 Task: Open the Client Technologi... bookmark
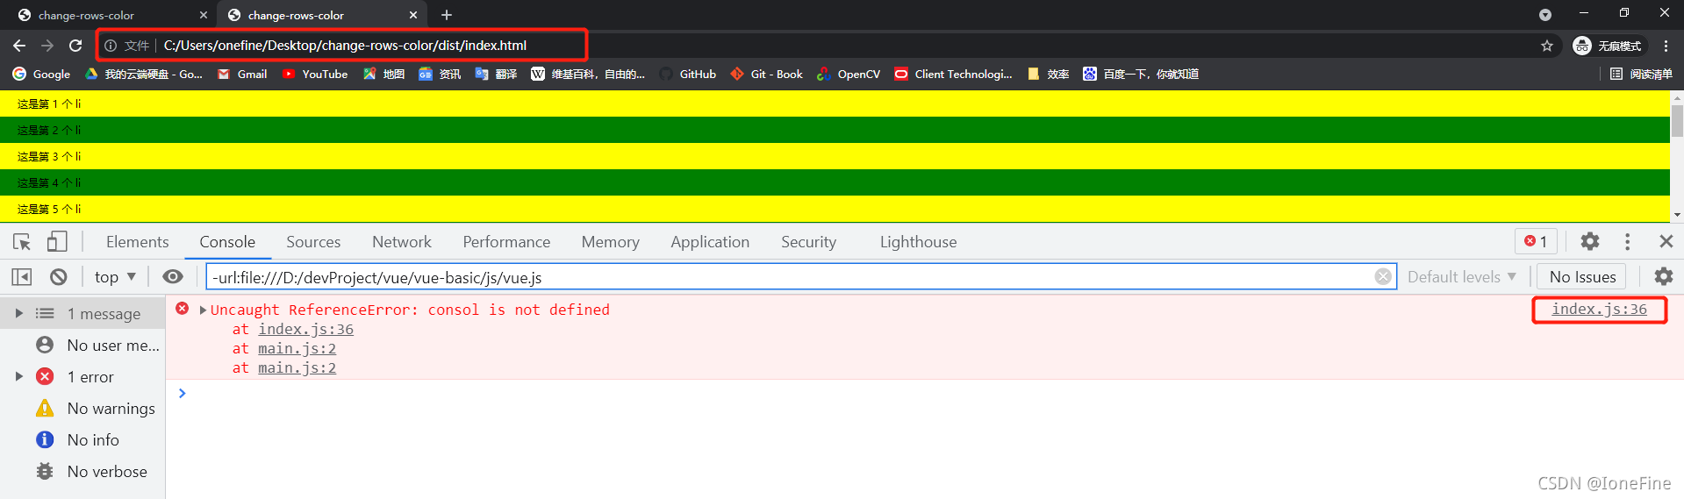pos(954,74)
